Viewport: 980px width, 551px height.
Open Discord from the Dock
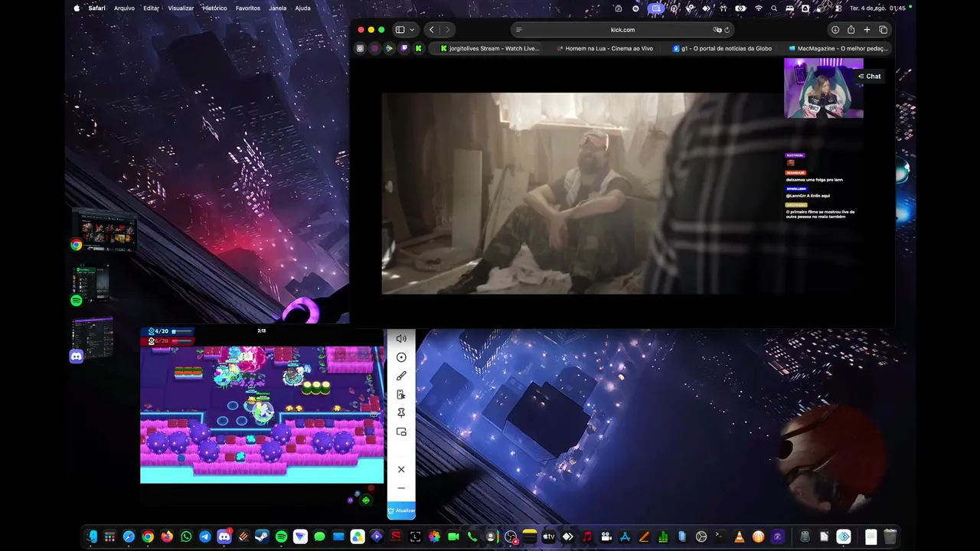[224, 536]
